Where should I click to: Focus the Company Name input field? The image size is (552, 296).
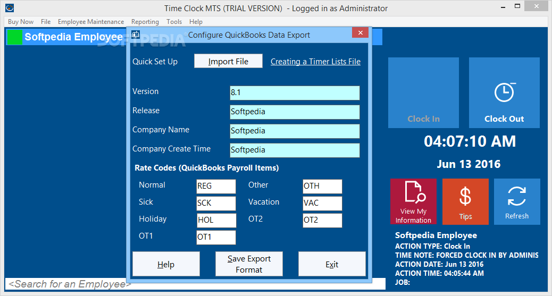pyautogui.click(x=295, y=131)
